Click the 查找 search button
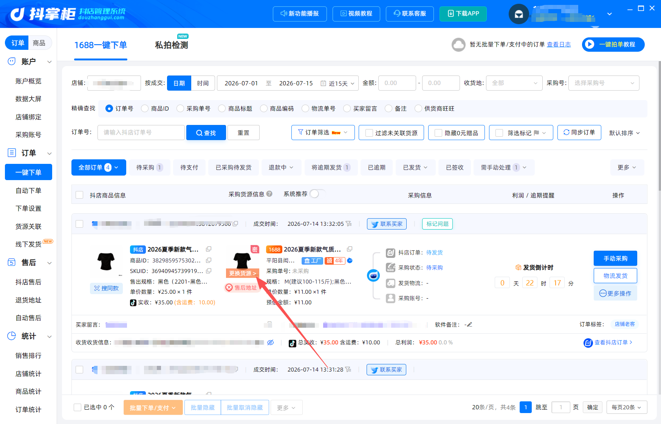This screenshot has width=661, height=424. tap(206, 133)
